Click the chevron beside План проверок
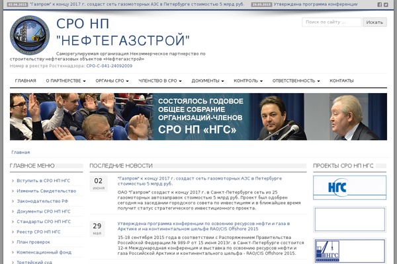This screenshot has height=264, width=397. click(13, 242)
